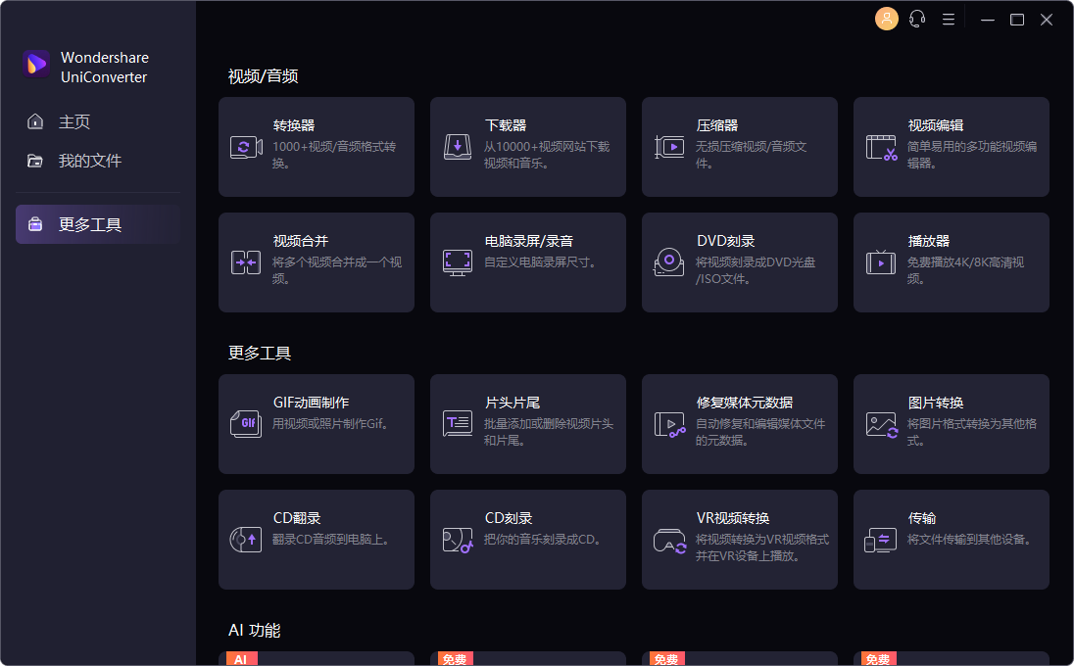Open the CD翻录 ripping tool
The width and height of the screenshot is (1074, 666).
317,539
